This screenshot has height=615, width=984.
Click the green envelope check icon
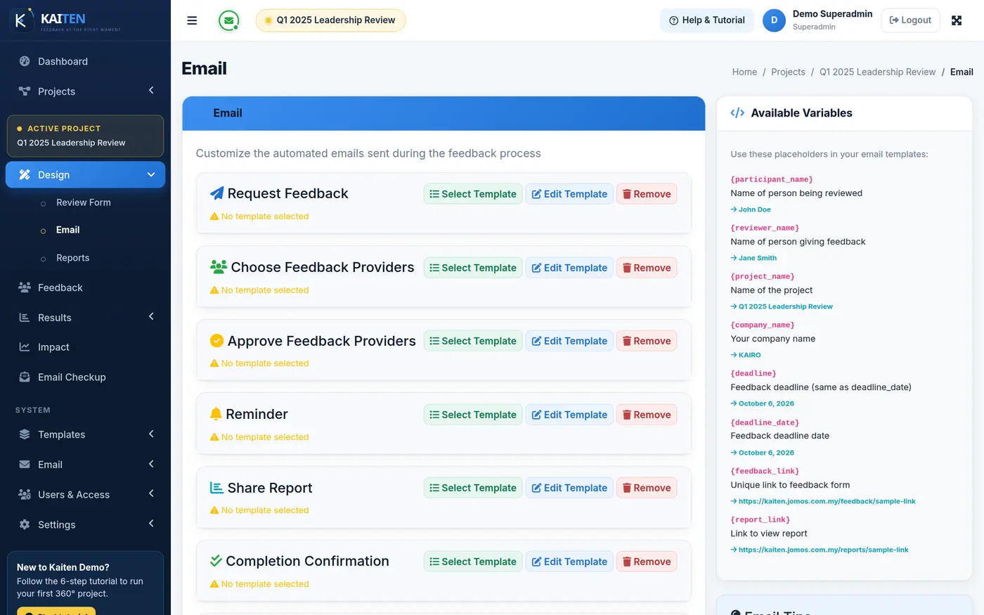228,20
